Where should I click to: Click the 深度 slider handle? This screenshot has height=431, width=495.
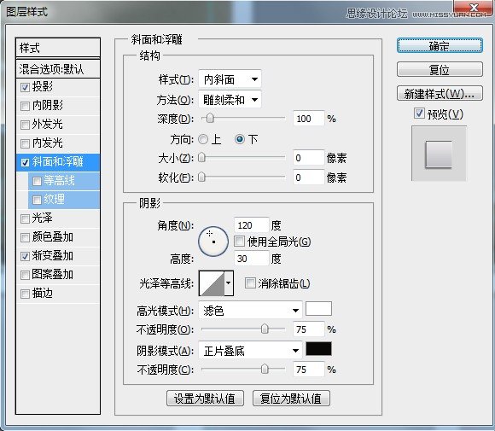pos(210,119)
